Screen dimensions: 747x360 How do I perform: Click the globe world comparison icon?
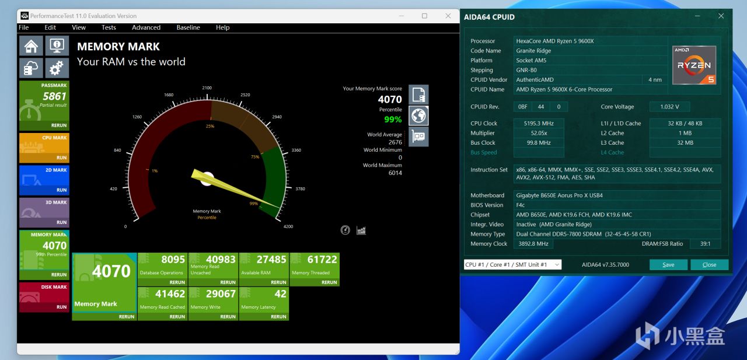pos(418,116)
